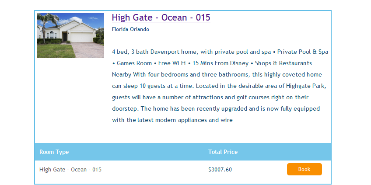Click the Total Price column header

click(223, 152)
